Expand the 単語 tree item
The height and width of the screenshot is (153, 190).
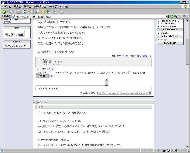pos(5,21)
